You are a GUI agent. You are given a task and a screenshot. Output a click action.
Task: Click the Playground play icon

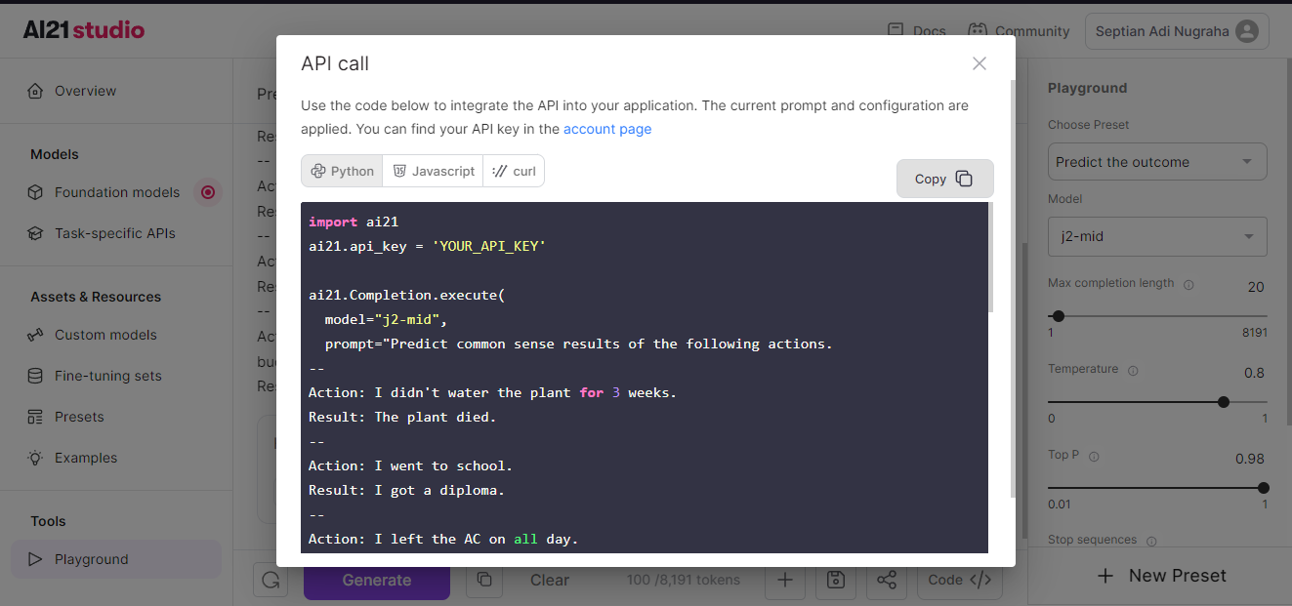35,559
